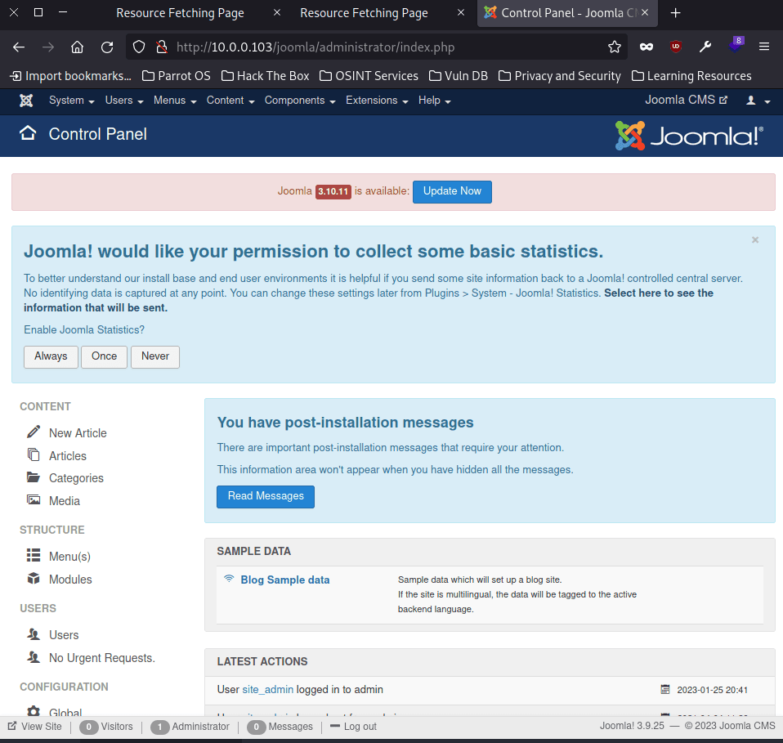Toggle tracking protection shield in address bar
The image size is (783, 743).
click(138, 47)
